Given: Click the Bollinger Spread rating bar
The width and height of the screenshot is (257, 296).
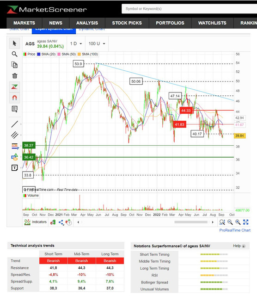Looking at the screenshot, I should click(x=214, y=283).
